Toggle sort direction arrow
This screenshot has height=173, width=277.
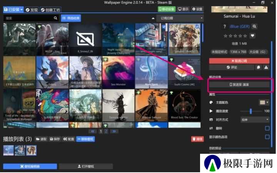[153, 18]
